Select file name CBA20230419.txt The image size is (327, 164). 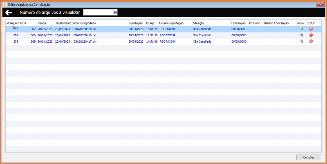pyautogui.click(x=85, y=35)
